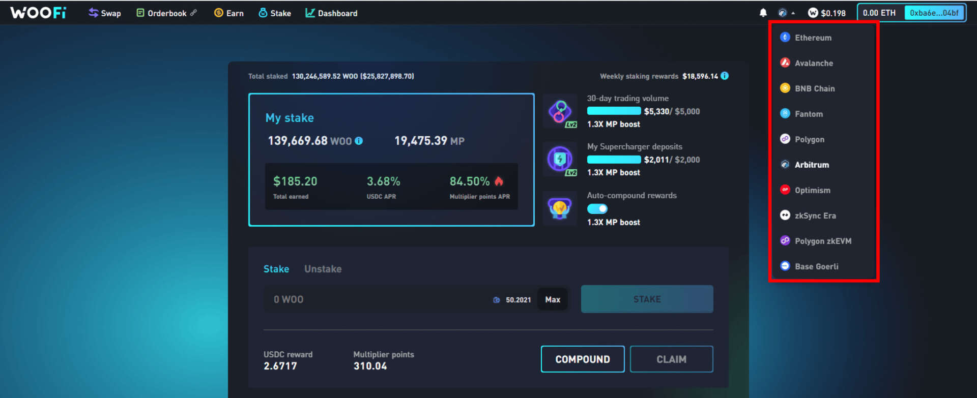The width and height of the screenshot is (977, 398).
Task: Click the Total staked amount text
Action: click(x=331, y=76)
